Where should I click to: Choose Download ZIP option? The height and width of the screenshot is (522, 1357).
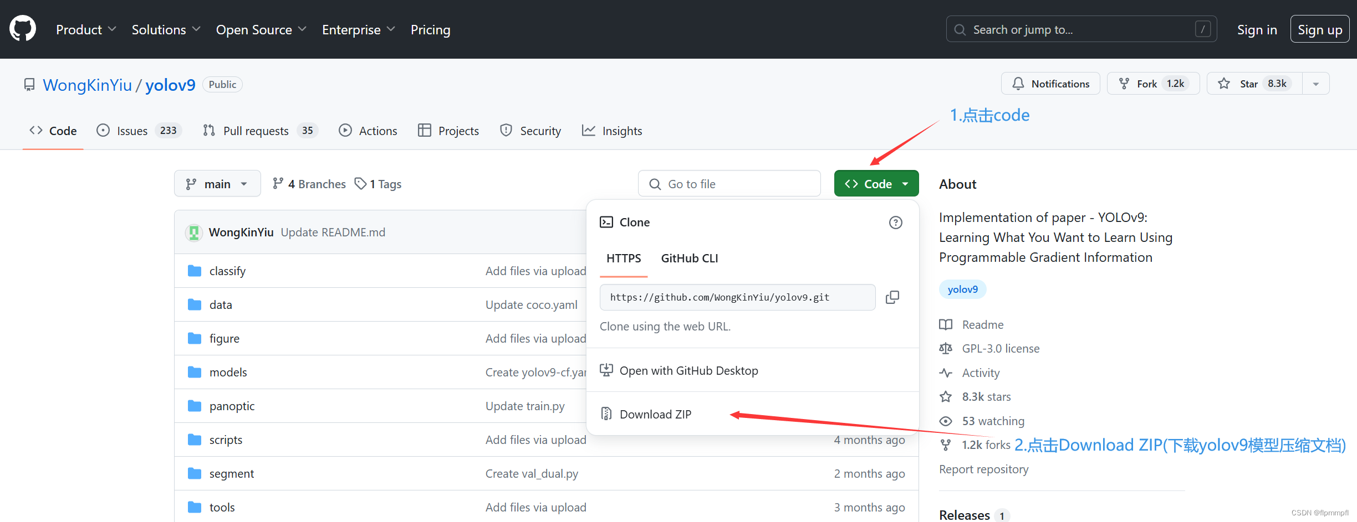point(655,414)
